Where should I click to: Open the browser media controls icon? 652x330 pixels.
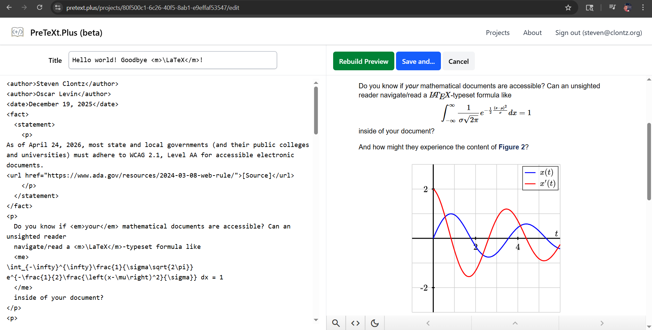612,7
